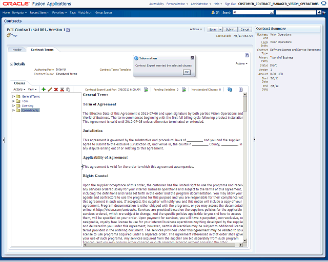328x262 pixels.
Task: Collapse Contract Summary pane splitter arrow
Action: click(x=254, y=139)
